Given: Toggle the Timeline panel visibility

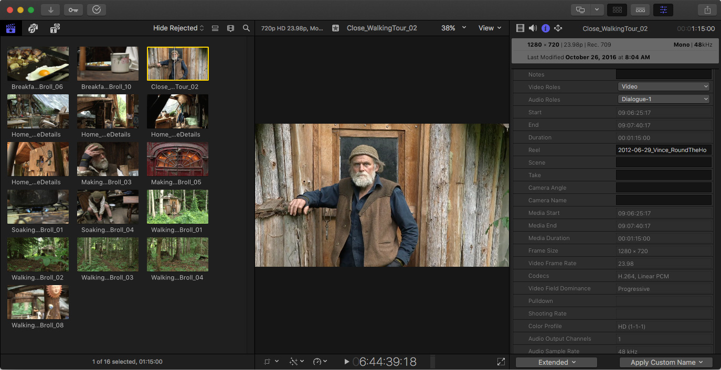Looking at the screenshot, I should tap(640, 9).
